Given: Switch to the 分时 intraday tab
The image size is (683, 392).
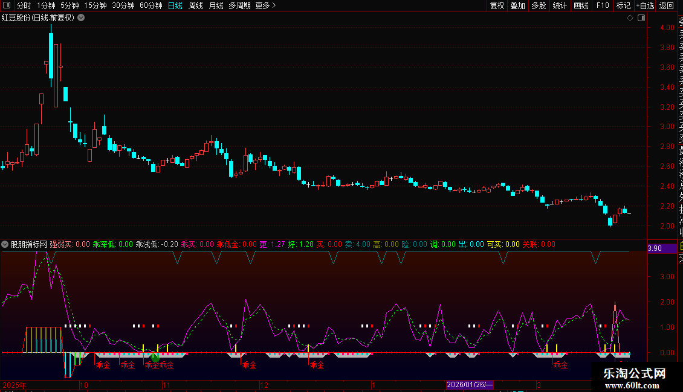Looking at the screenshot, I should coord(24,5).
